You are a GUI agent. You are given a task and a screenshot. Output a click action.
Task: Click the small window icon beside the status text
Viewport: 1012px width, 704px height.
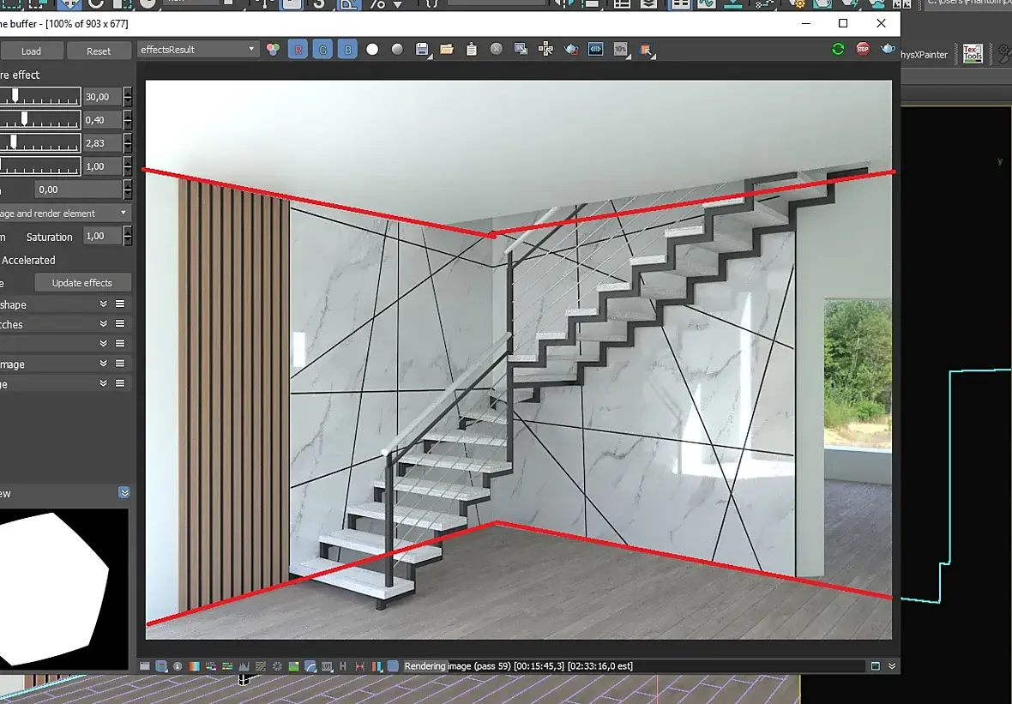pyautogui.click(x=875, y=666)
